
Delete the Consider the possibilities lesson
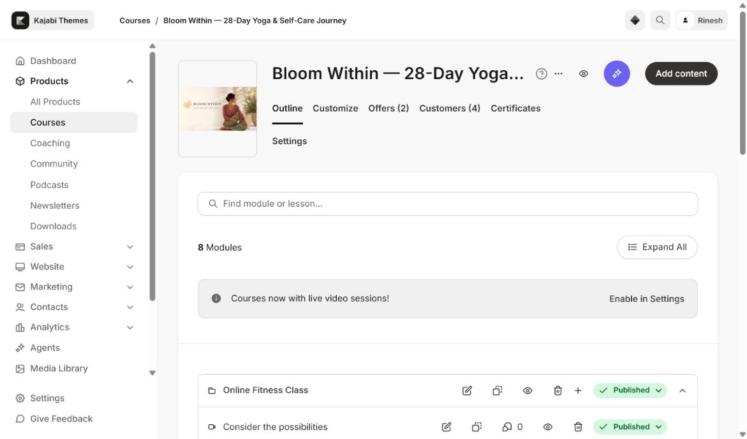click(x=578, y=427)
